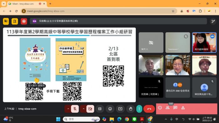Viewport: 219px width, 123px height.
Task: Open audio settings chevron beside microphone
Action: tap(68, 109)
